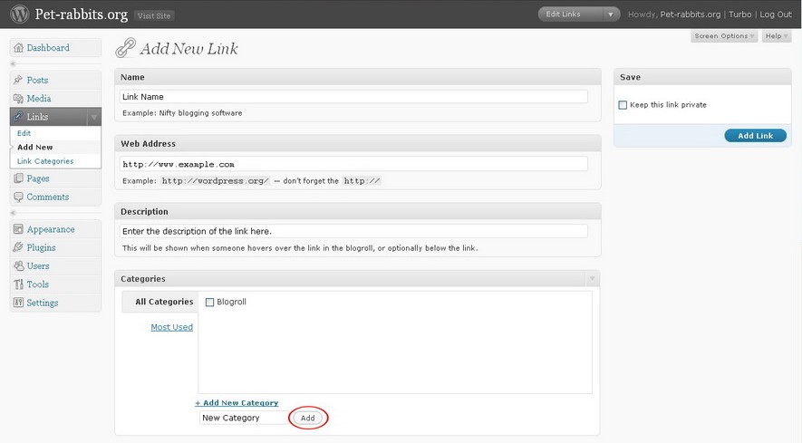Focus the Description input field

pos(353,231)
